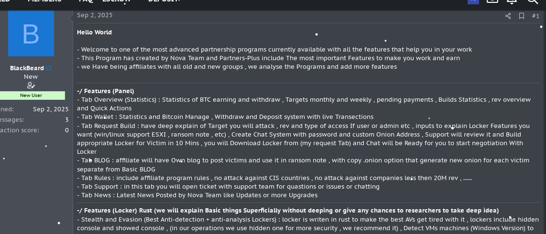Viewport: 546px width, 234px height.
Task: Click the user-edit icon under New
Action: (x=31, y=85)
